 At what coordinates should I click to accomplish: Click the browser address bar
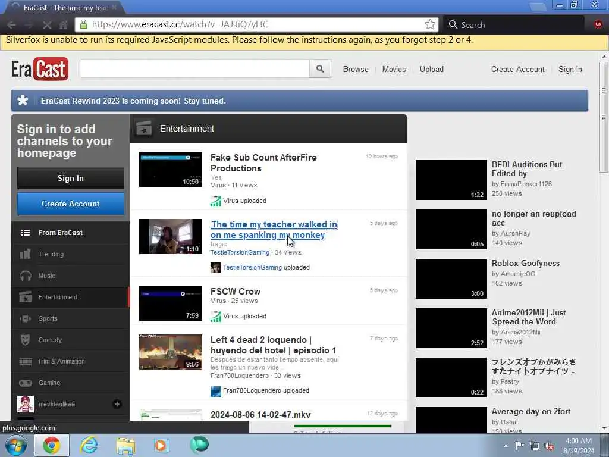[x=256, y=24]
